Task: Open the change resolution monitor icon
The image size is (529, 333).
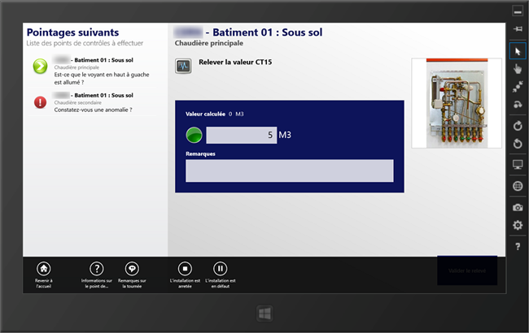Action: tap(518, 165)
